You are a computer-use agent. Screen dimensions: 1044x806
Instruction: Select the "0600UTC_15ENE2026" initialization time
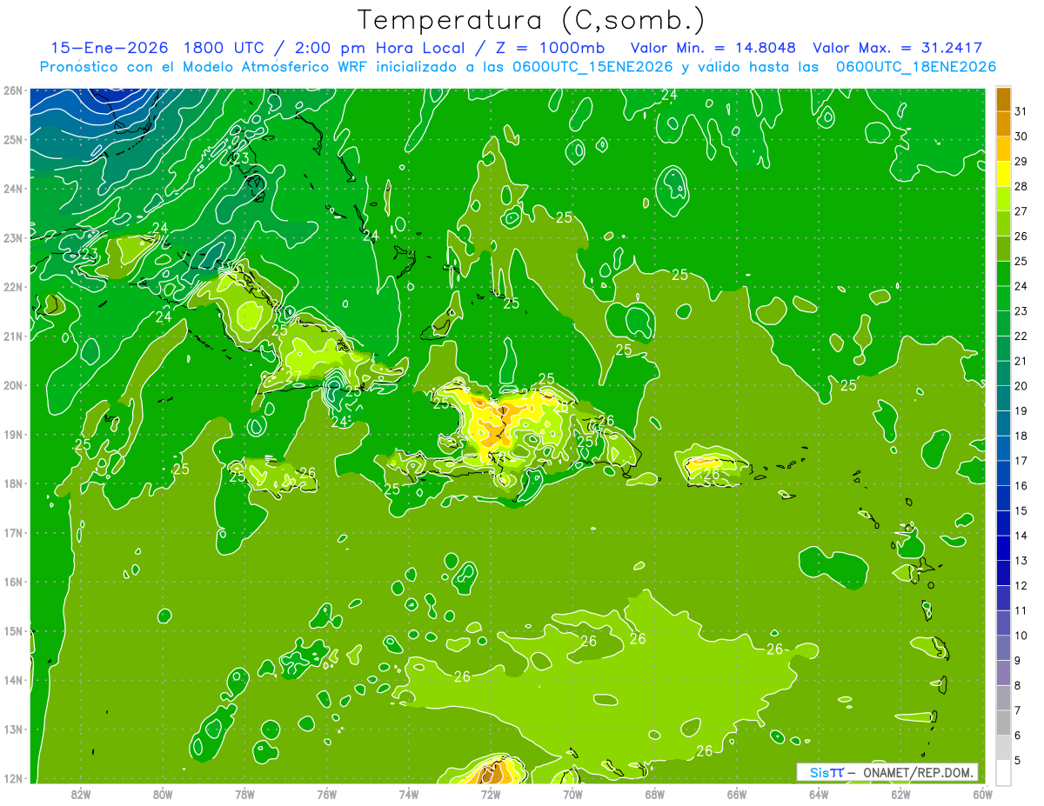coord(592,67)
